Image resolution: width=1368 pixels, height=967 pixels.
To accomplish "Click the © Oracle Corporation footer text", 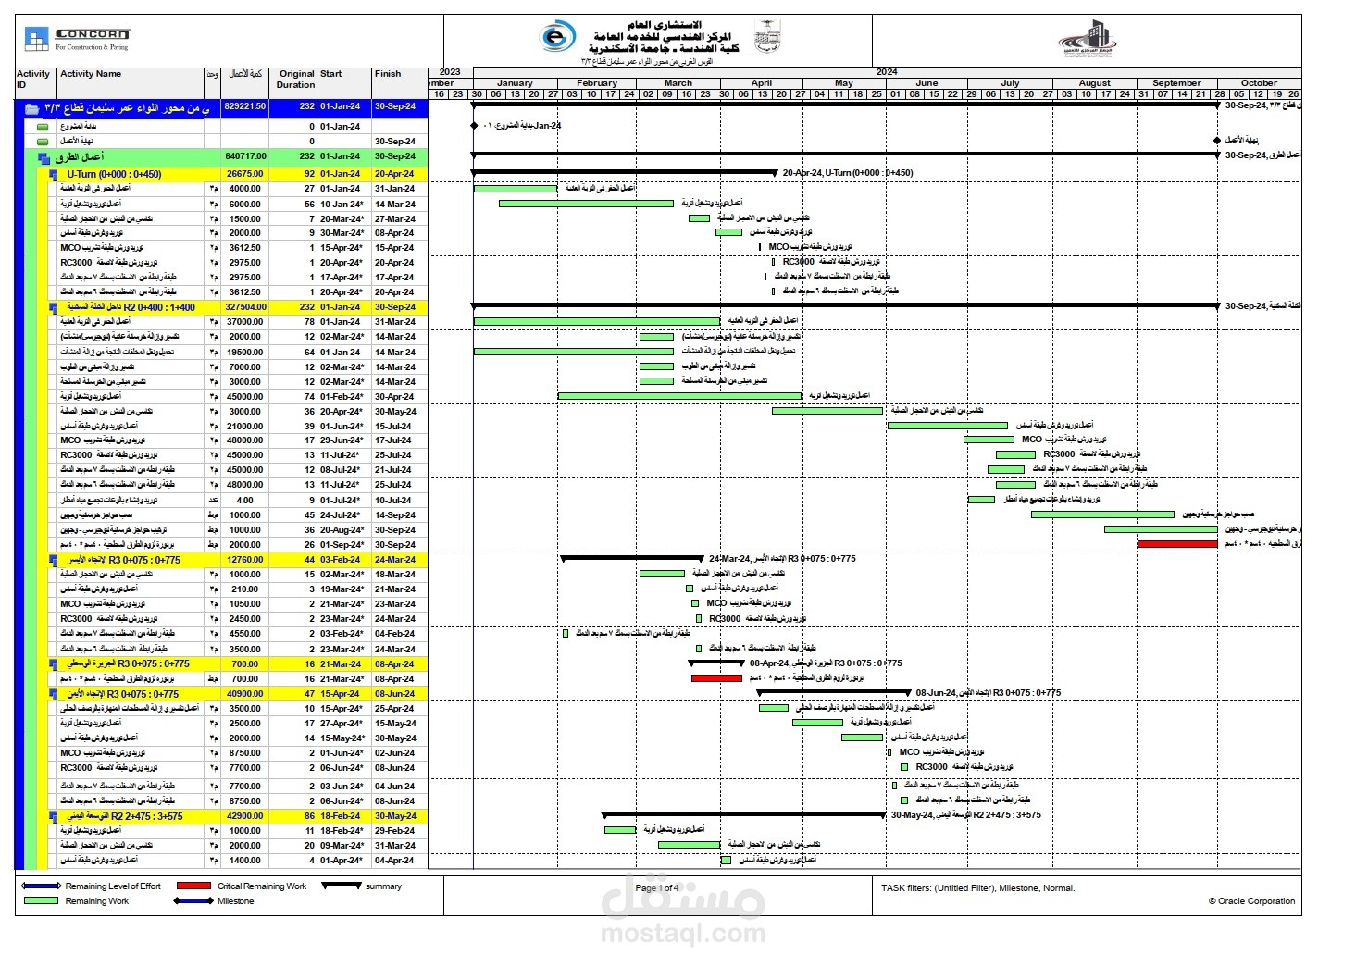I will pyautogui.click(x=1251, y=901).
